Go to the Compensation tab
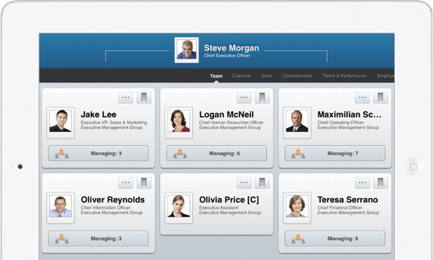This screenshot has width=433, height=260. (297, 76)
